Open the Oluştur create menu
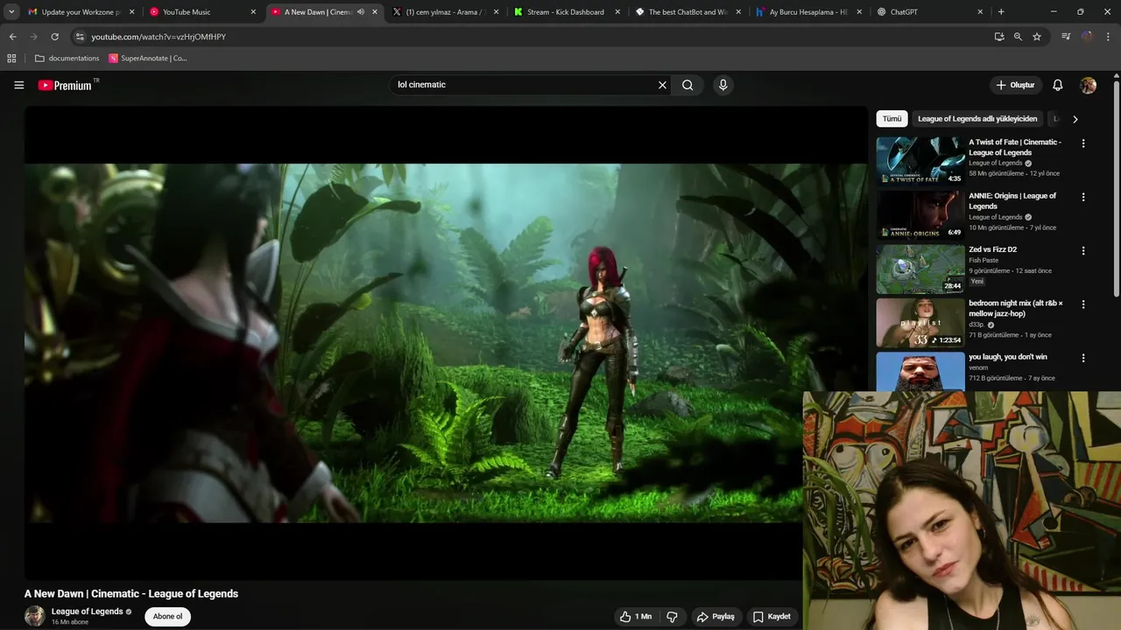Viewport: 1121px width, 630px height. pos(1015,85)
